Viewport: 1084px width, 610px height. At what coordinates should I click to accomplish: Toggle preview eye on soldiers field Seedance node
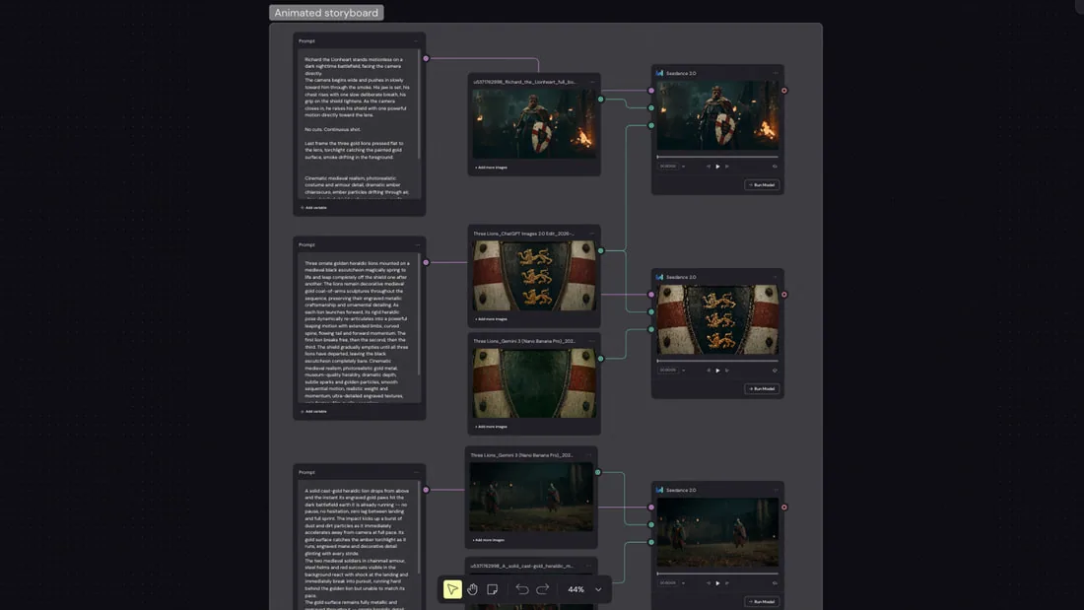pos(775,583)
